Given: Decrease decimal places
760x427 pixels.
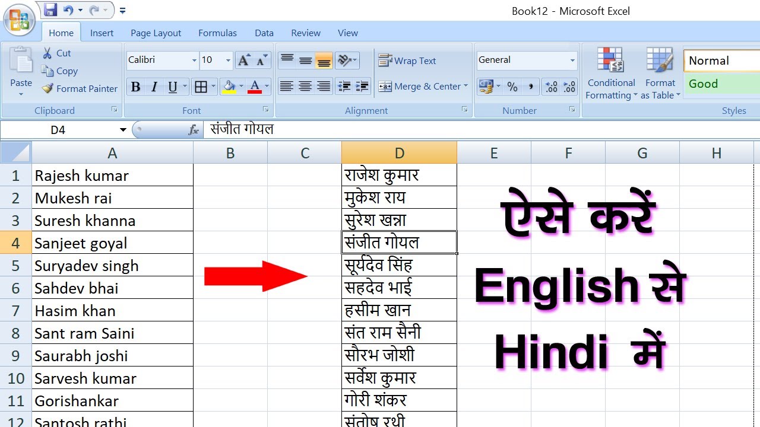Looking at the screenshot, I should tap(569, 87).
